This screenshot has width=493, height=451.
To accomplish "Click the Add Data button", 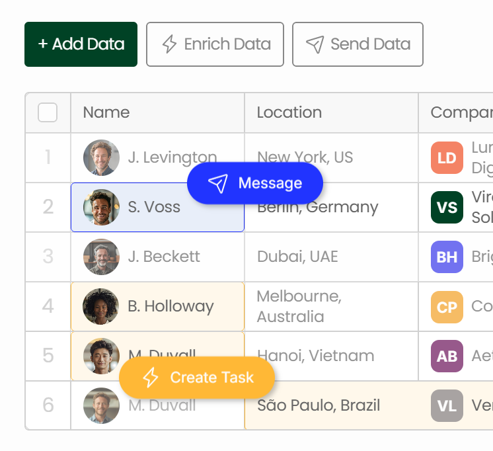I will [x=81, y=44].
